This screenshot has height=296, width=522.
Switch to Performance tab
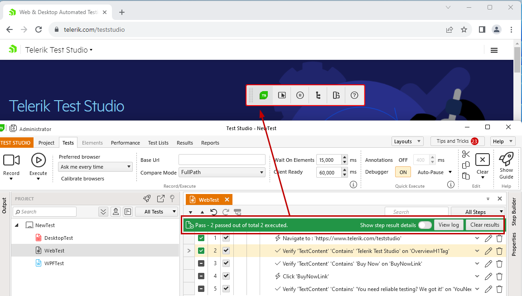click(x=125, y=143)
